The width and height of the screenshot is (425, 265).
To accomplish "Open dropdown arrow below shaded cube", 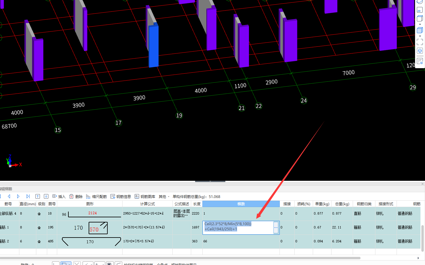I will click(x=420, y=36).
